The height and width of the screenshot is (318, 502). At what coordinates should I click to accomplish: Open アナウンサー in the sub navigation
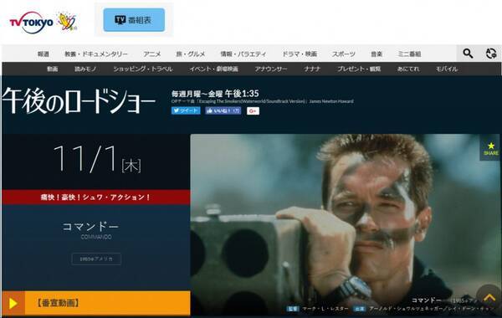pyautogui.click(x=271, y=69)
